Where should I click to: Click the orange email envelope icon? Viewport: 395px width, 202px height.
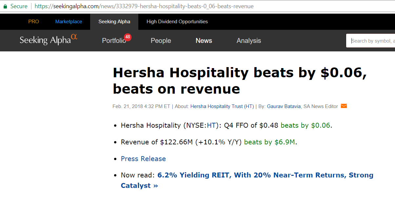tap(344, 106)
